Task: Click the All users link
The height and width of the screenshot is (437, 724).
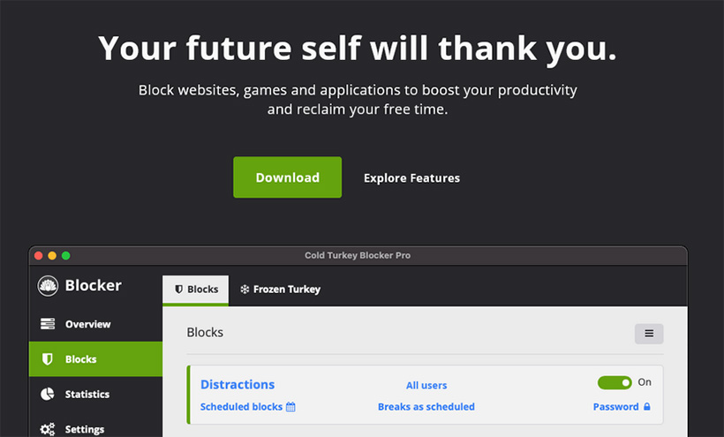Action: click(x=426, y=385)
